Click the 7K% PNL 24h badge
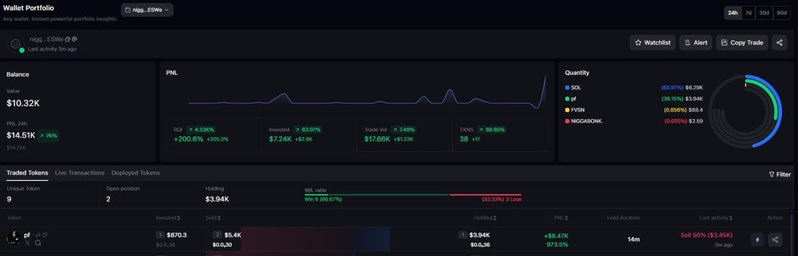The image size is (798, 256). click(49, 136)
